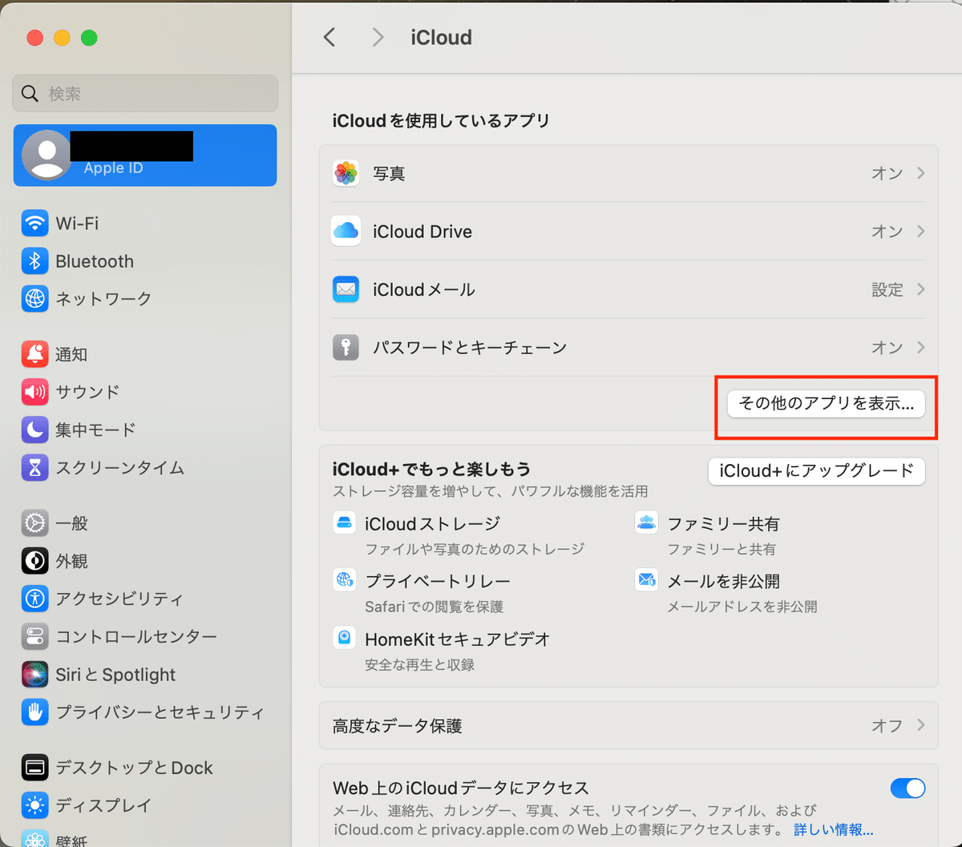The image size is (962, 847).
Task: Click the ディスプレイ sidebar label
Action: pos(103,805)
